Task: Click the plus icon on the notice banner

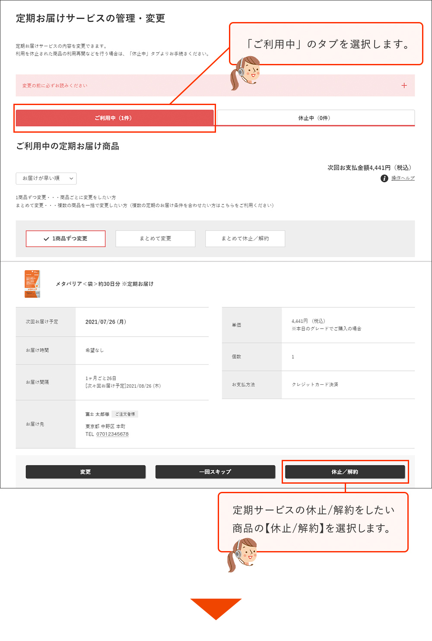Action: click(x=404, y=85)
